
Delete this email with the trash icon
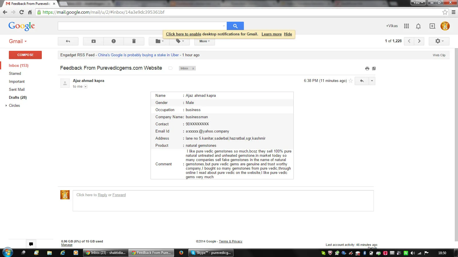[134, 41]
